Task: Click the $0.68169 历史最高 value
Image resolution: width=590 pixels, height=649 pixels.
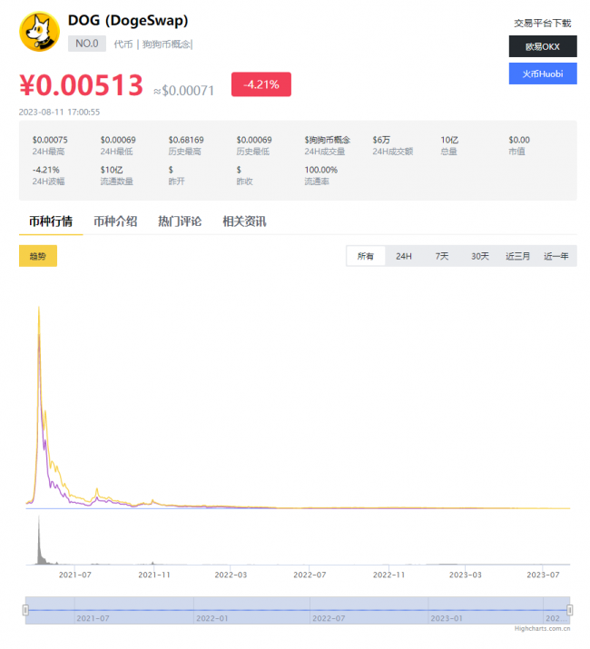Action: [186, 140]
